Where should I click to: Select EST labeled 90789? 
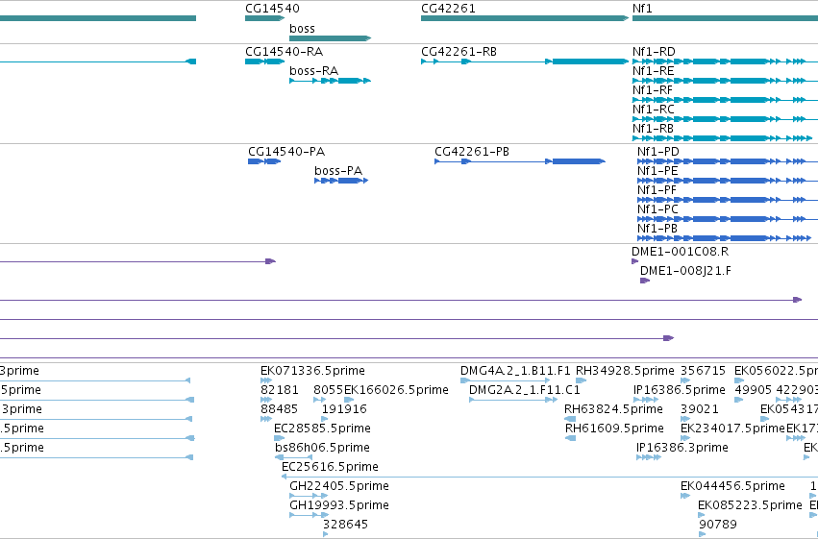pos(703,534)
